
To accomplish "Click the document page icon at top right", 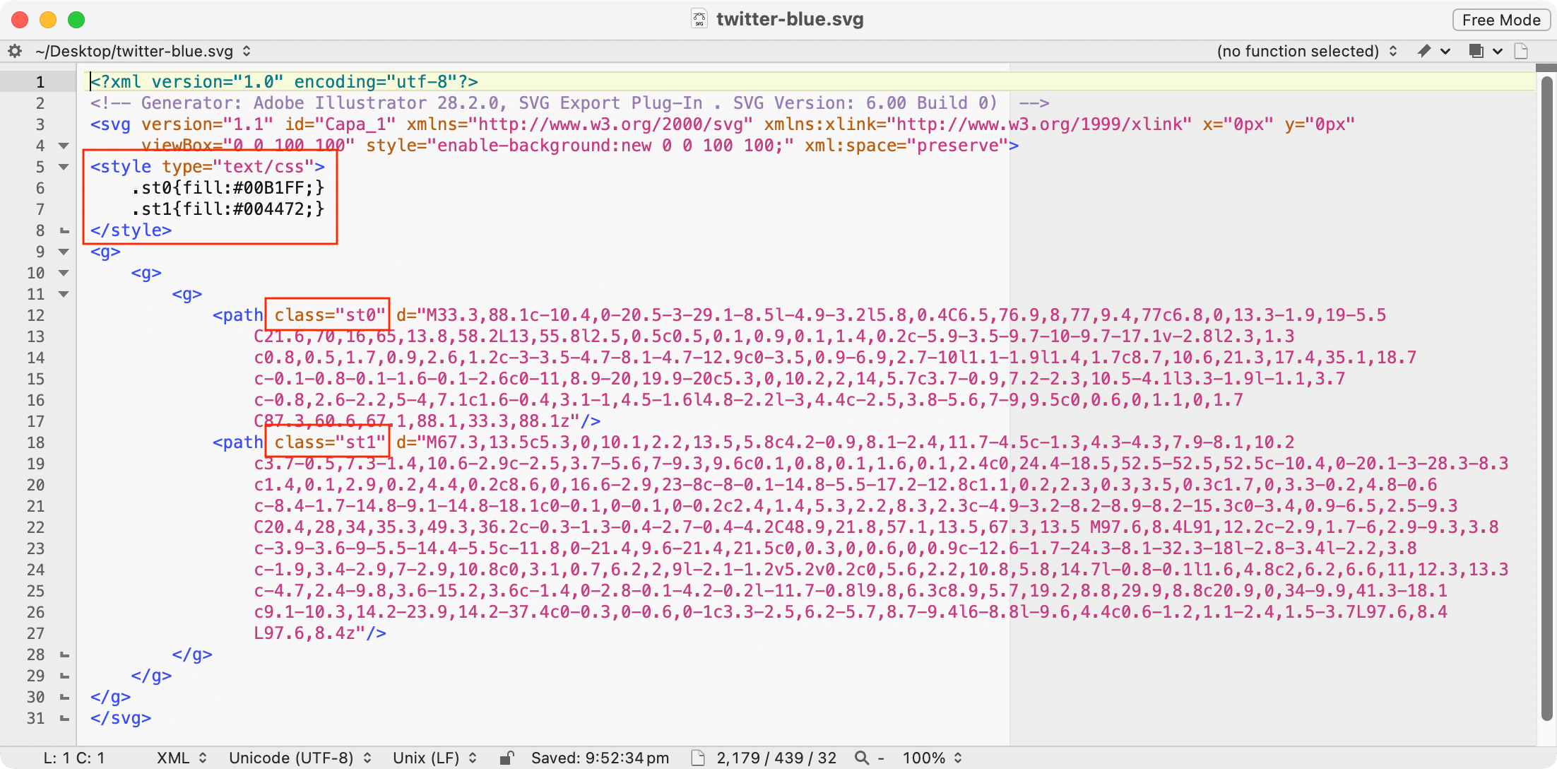I will 1522,51.
